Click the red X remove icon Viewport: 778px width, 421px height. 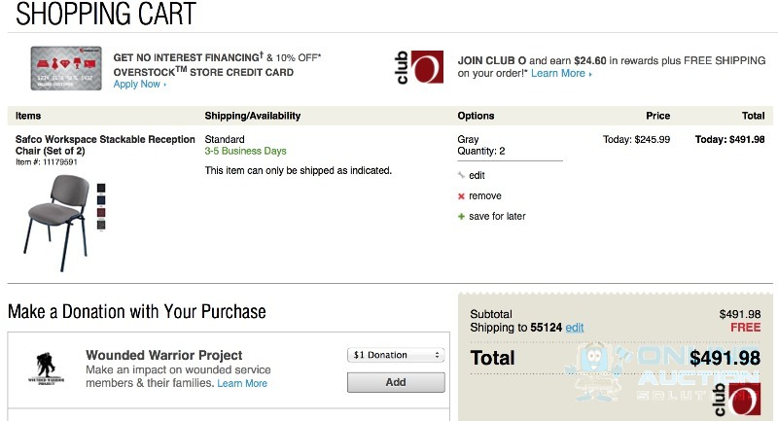(x=461, y=195)
